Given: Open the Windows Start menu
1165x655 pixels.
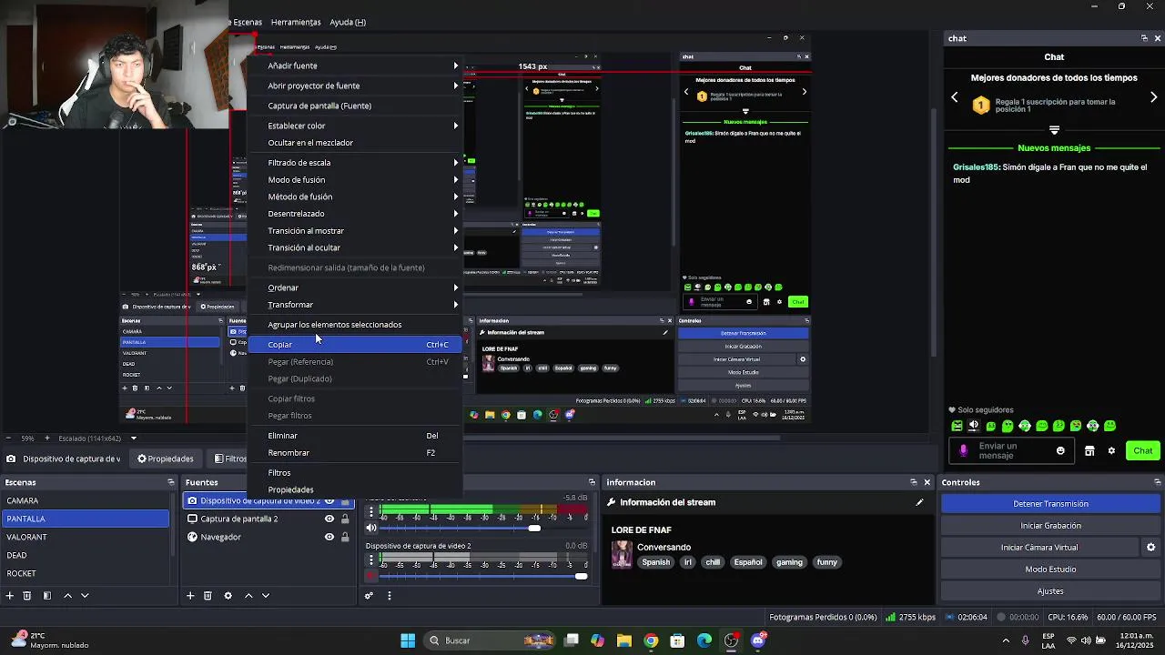Looking at the screenshot, I should tap(408, 640).
